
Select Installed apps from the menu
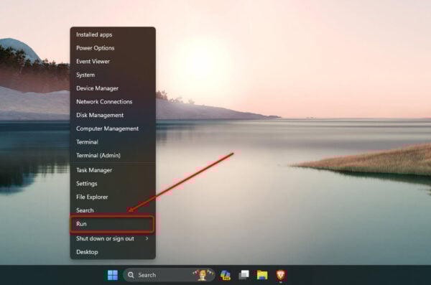pyautogui.click(x=113, y=34)
